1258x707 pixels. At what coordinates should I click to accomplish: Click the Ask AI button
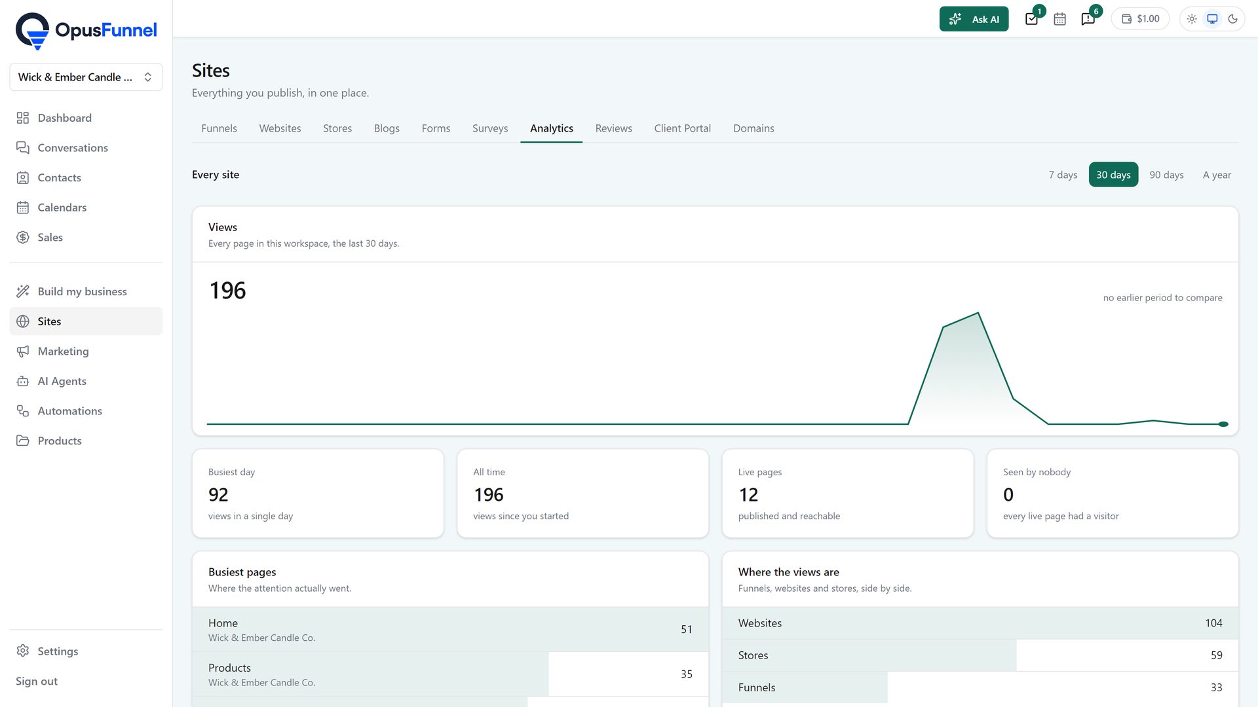point(974,19)
